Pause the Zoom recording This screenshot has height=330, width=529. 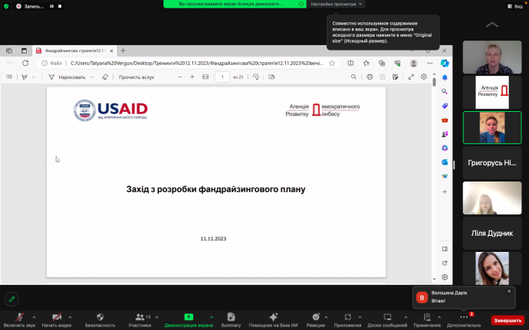pos(51,6)
